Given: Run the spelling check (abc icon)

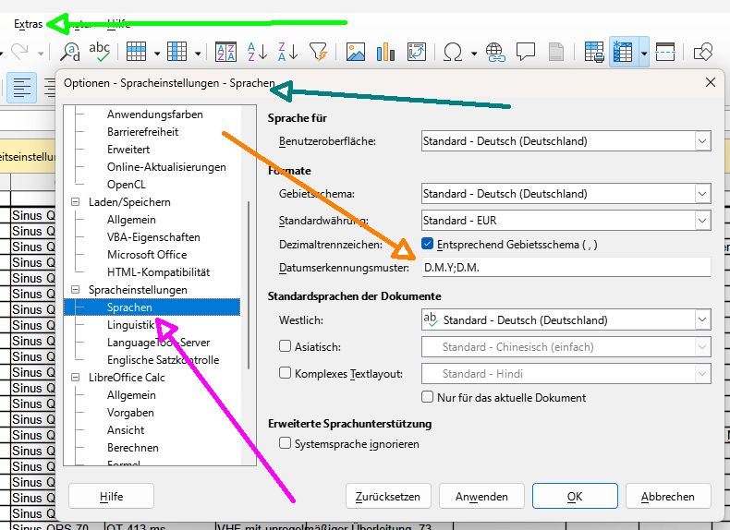Looking at the screenshot, I should [x=99, y=52].
